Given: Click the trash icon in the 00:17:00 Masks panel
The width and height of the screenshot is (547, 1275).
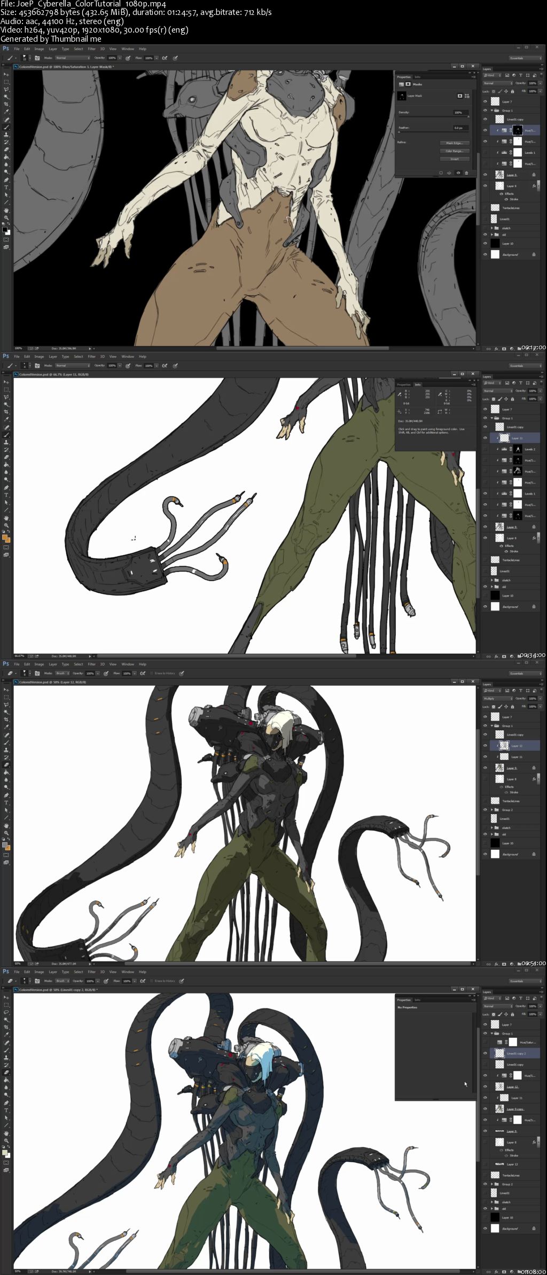Looking at the screenshot, I should click(x=466, y=173).
